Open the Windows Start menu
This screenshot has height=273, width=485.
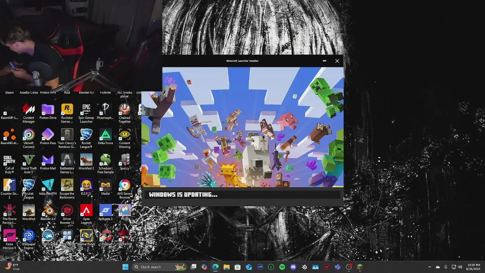click(x=125, y=267)
